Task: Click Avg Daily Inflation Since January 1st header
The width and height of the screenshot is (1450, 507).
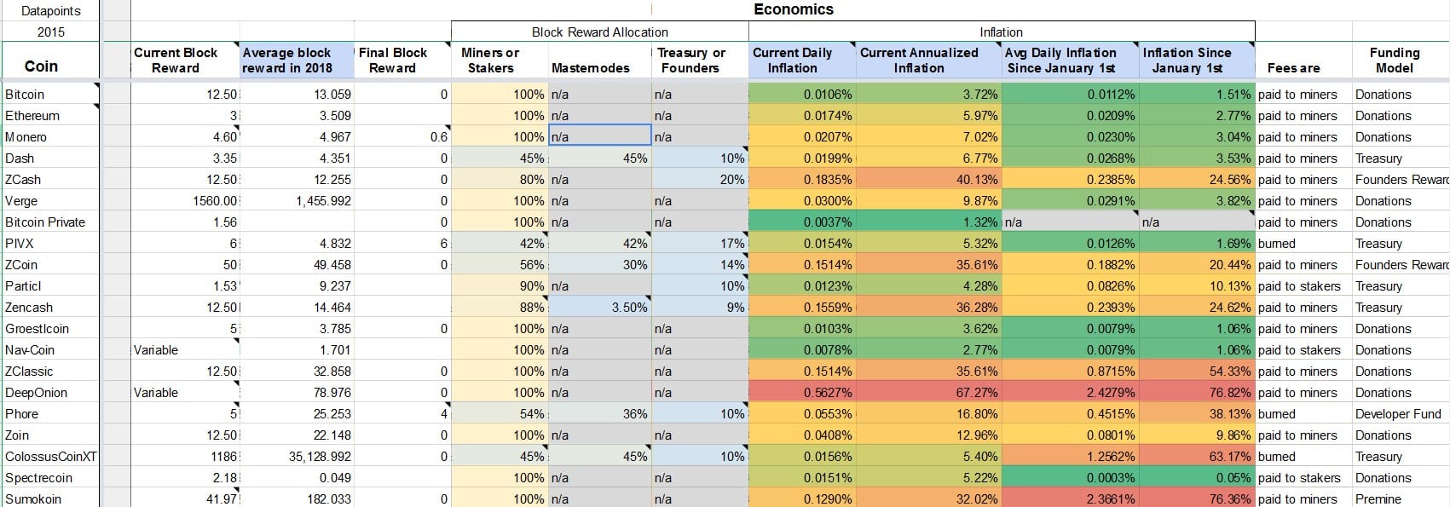Action: coord(1070,60)
